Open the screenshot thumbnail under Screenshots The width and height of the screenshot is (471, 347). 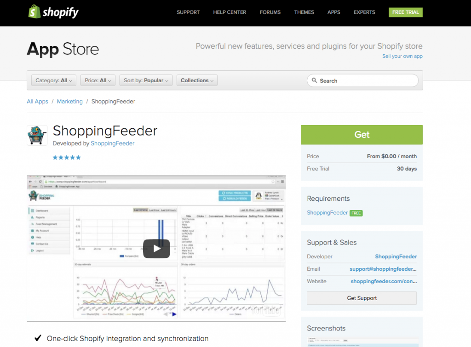[x=362, y=342]
